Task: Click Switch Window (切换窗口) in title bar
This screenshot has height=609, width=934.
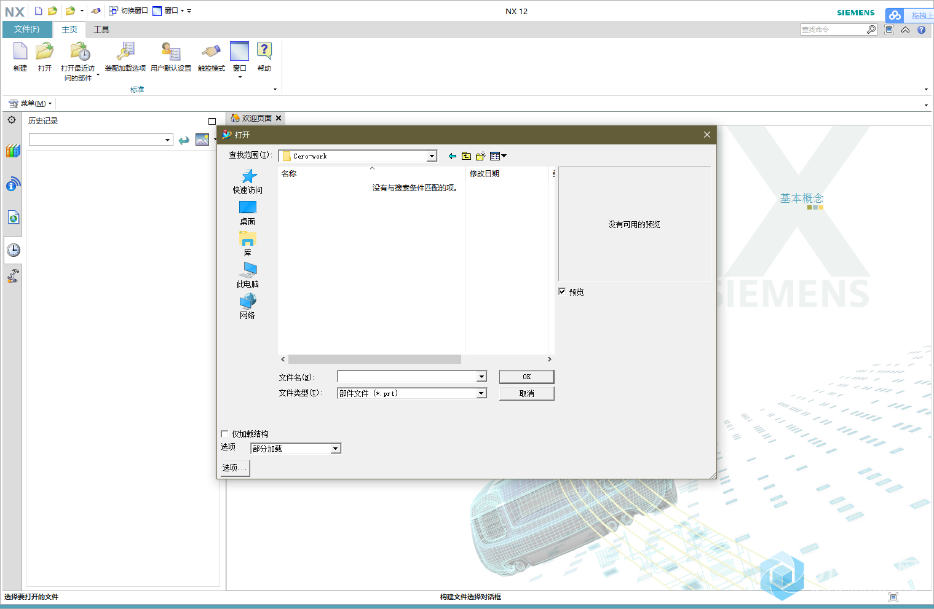Action: [x=129, y=10]
